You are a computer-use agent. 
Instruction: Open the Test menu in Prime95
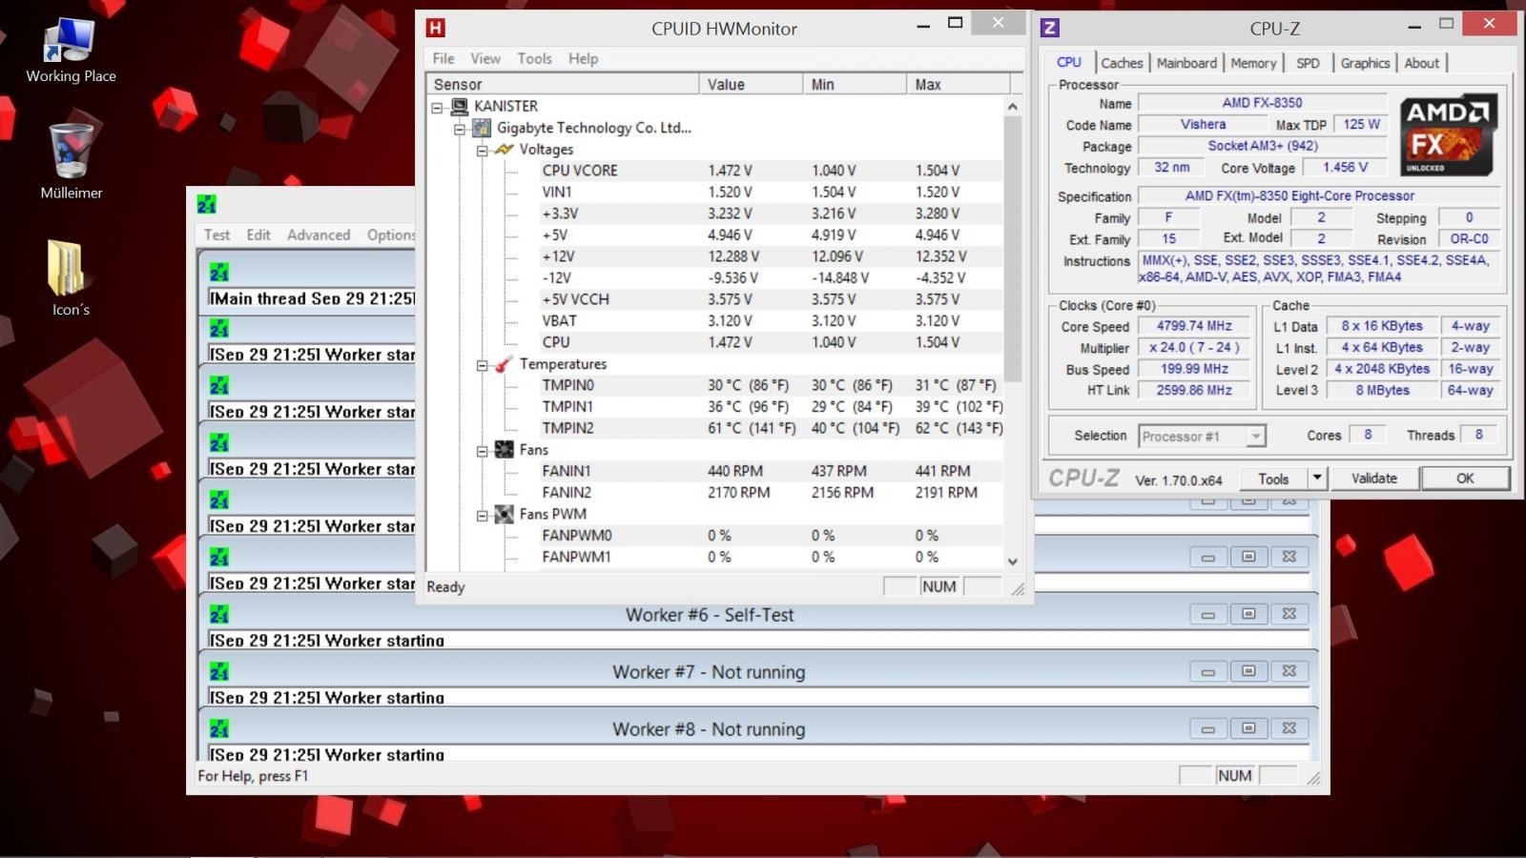[x=217, y=235]
